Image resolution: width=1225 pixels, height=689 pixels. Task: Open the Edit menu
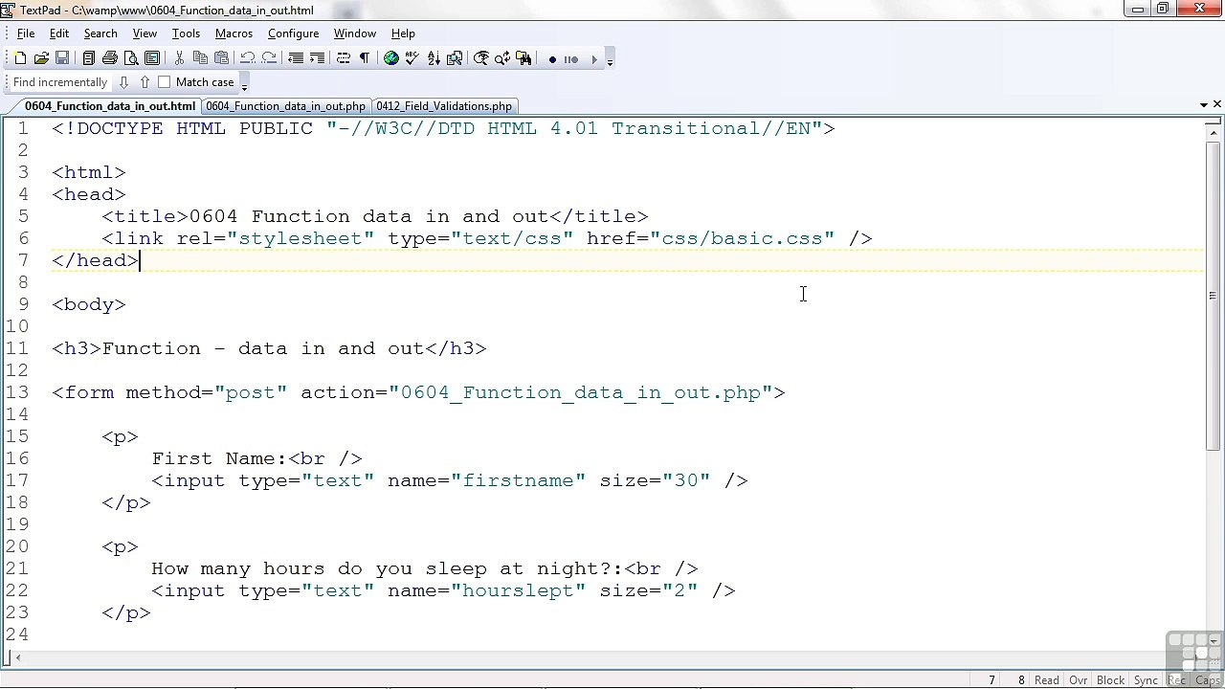coord(59,33)
